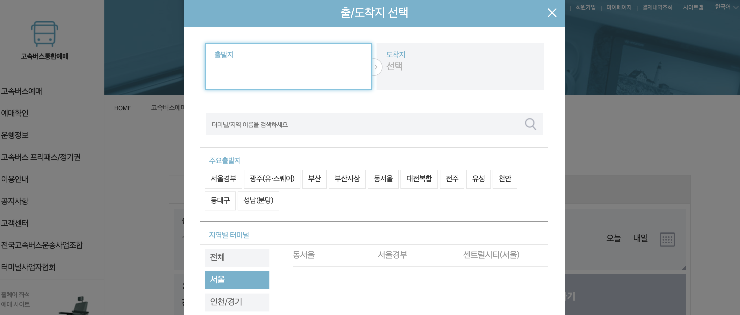
Task: Click the arrow between 출발지 and 도착지
Action: pyautogui.click(x=375, y=67)
